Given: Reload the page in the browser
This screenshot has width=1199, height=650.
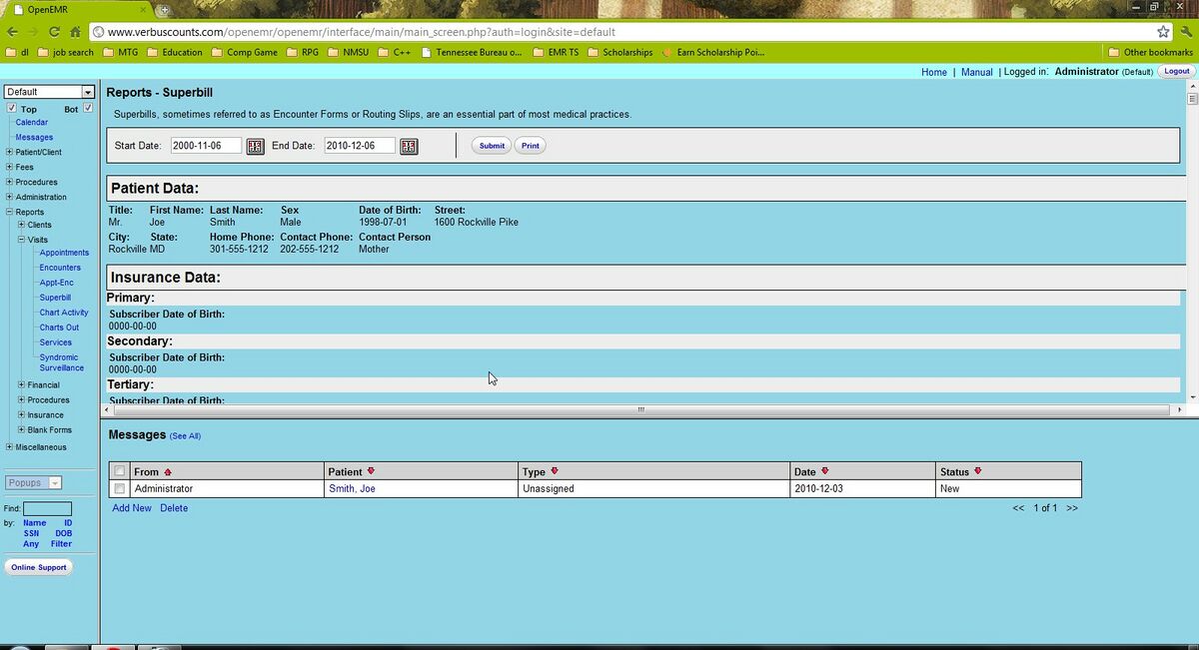Looking at the screenshot, I should (53, 32).
